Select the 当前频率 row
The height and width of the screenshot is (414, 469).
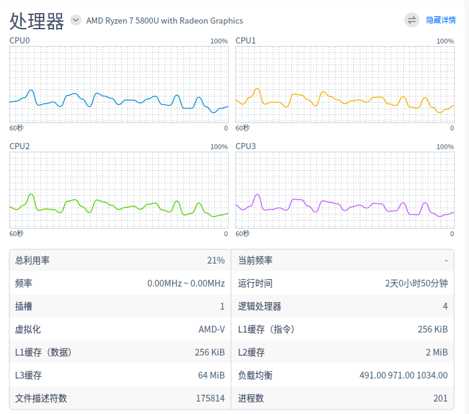point(343,260)
